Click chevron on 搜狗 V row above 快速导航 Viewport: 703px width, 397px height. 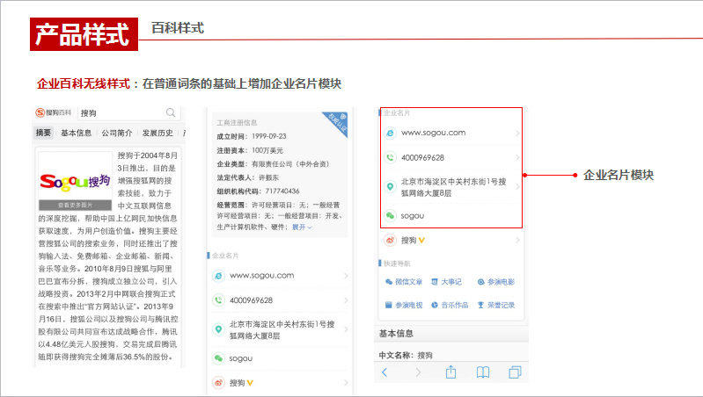517,241
